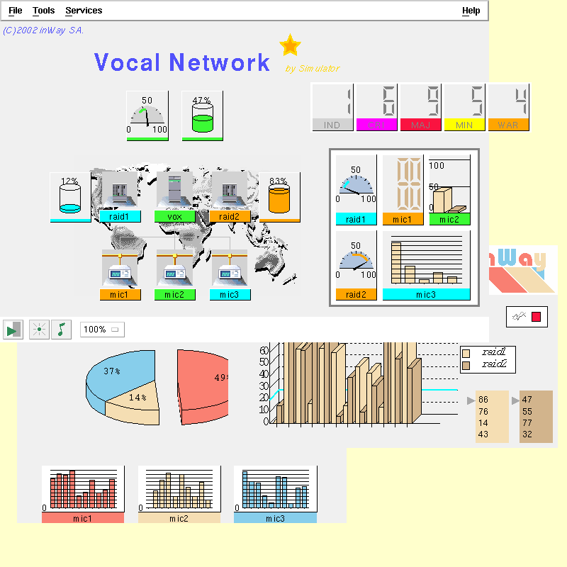Click the mic3 bar chart in framed panel
This screenshot has width=567, height=567.
(427, 265)
